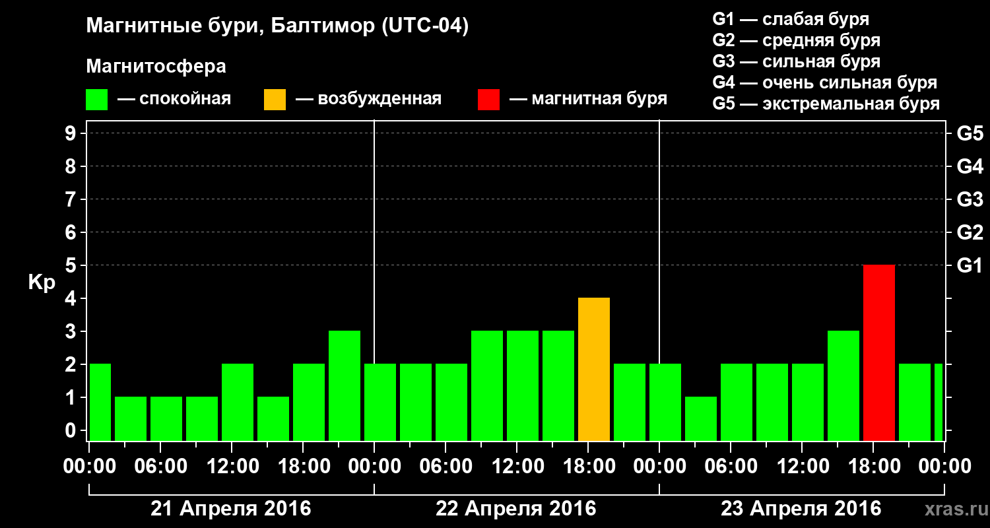
Task: Click the "18:00" time label for 23 April
Action: click(x=874, y=467)
